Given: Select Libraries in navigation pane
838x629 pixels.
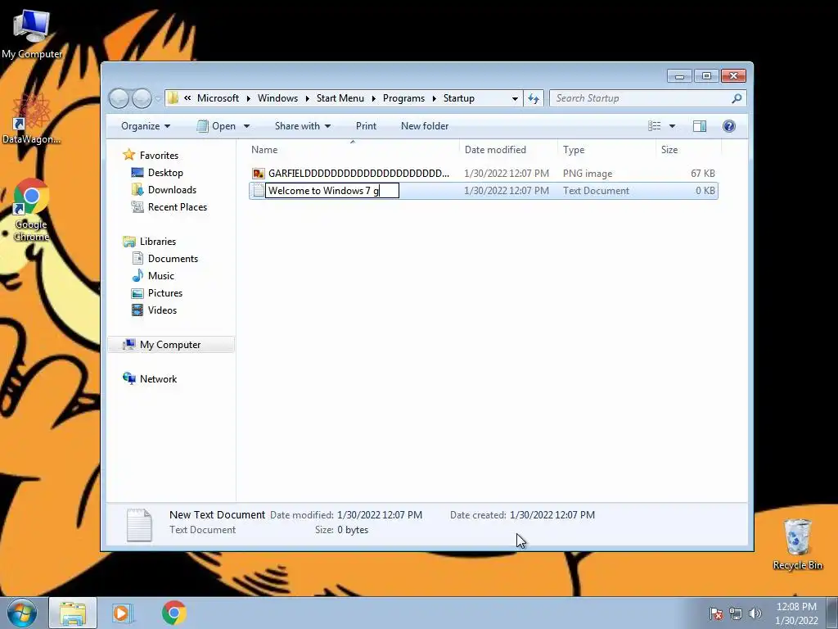Looking at the screenshot, I should (158, 242).
